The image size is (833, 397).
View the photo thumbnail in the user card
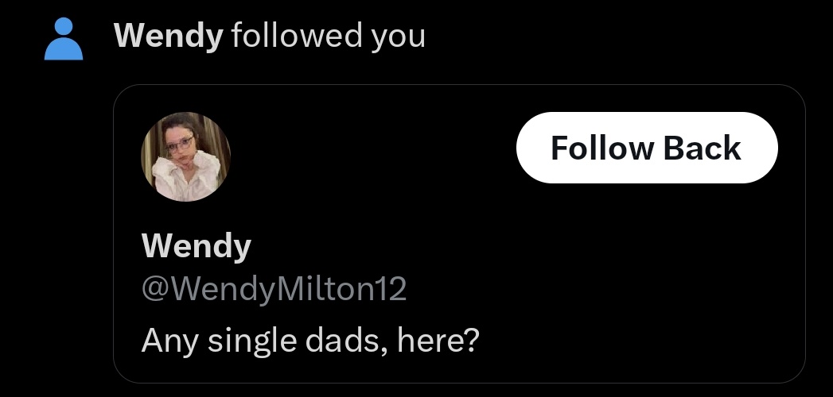click(x=185, y=156)
